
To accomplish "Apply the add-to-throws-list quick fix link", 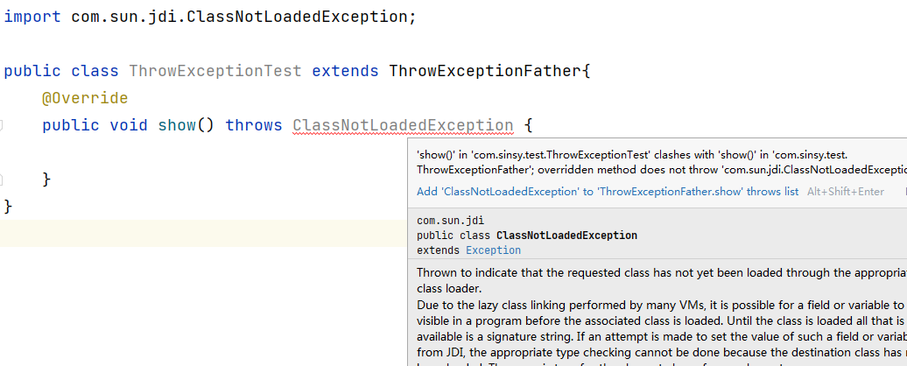I will coord(607,192).
